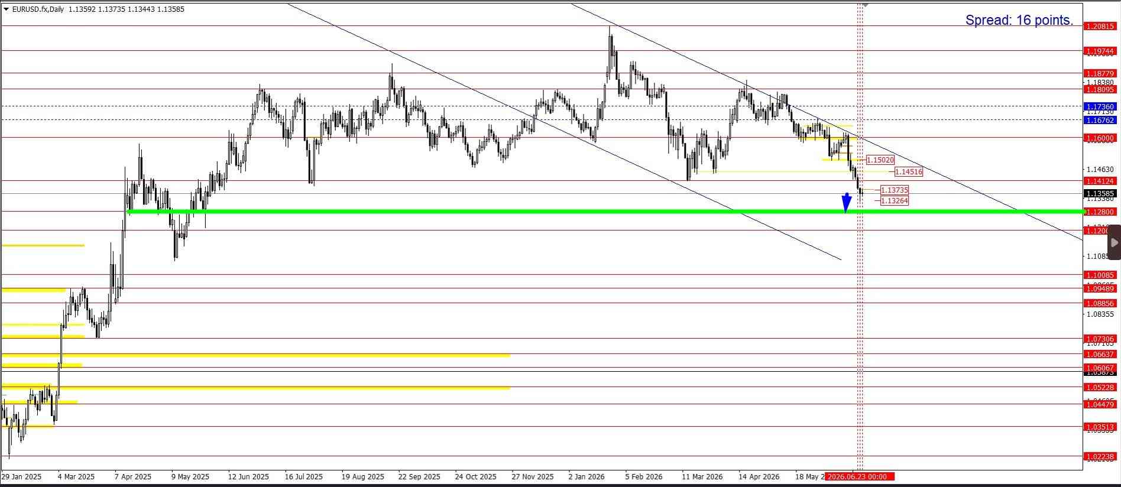
Task: Click the 24 Oct 2025 date label
Action: pos(475,477)
